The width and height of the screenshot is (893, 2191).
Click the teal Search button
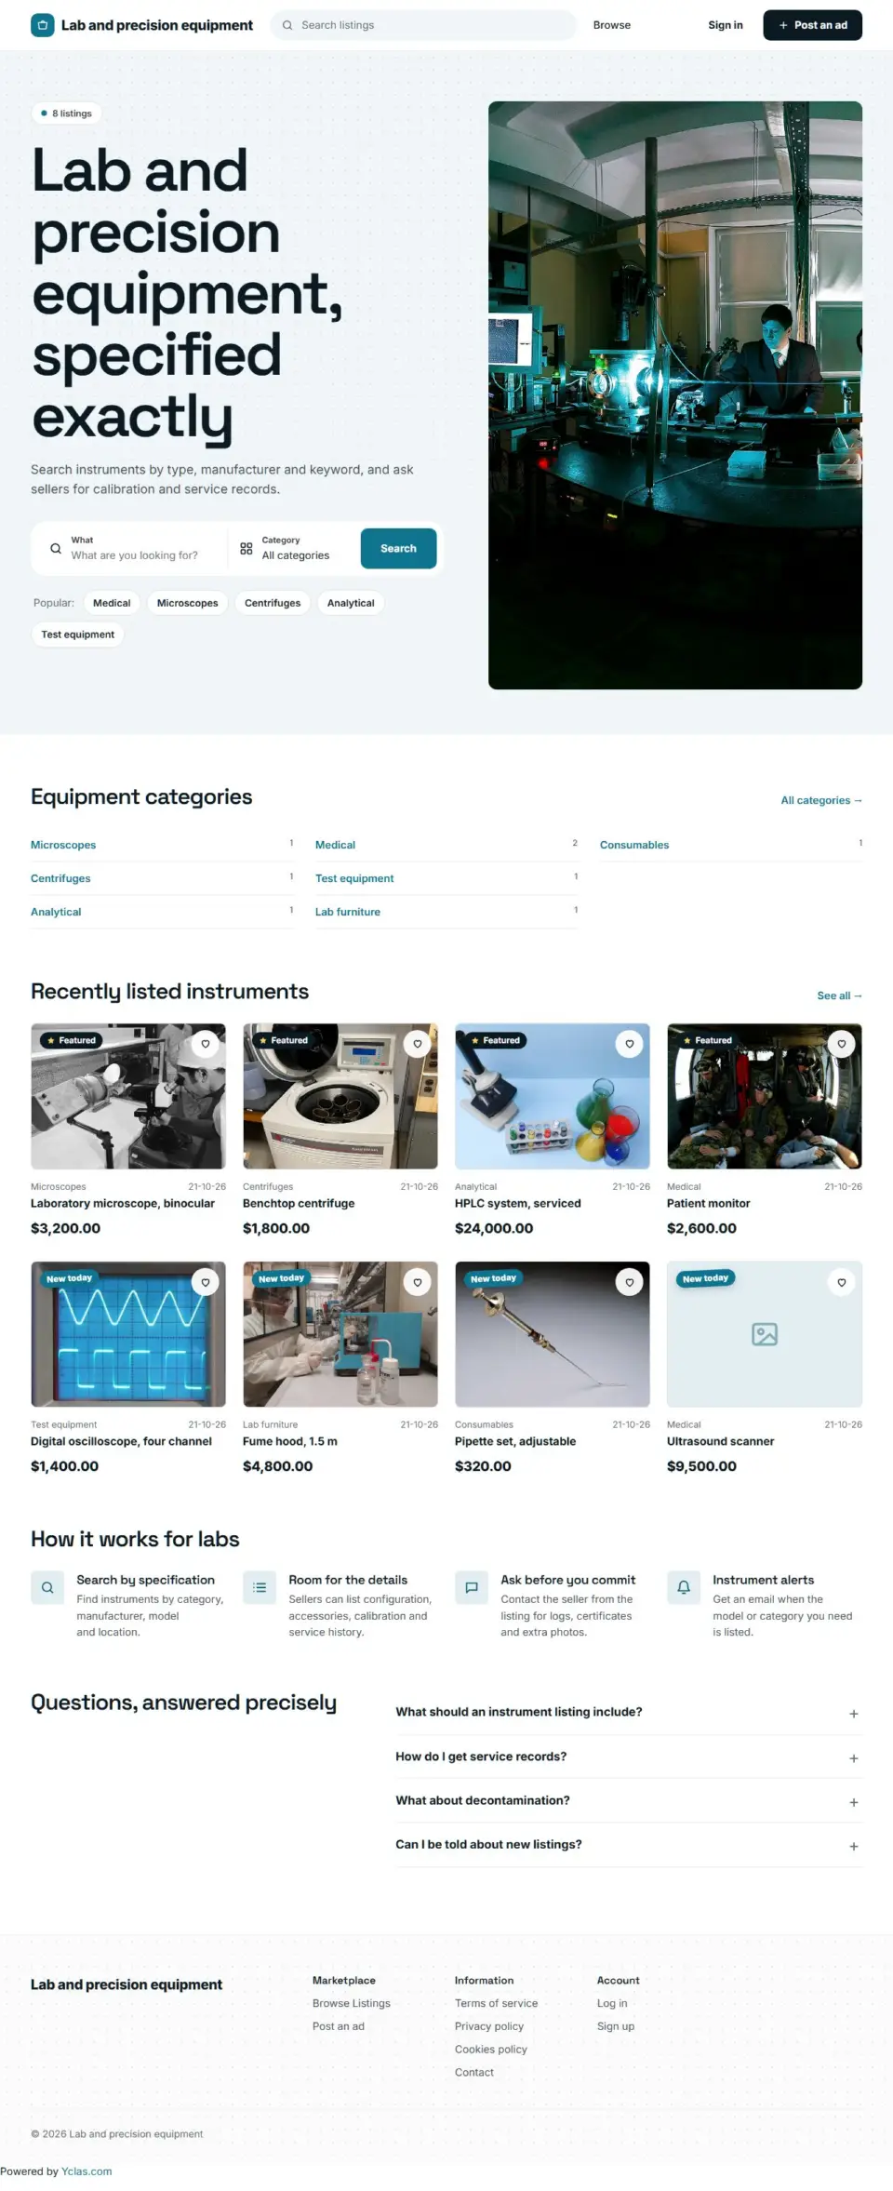[x=398, y=548]
